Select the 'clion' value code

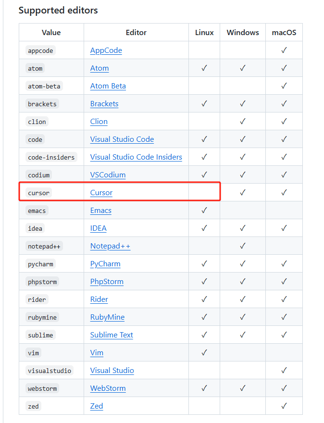pyautogui.click(x=37, y=122)
